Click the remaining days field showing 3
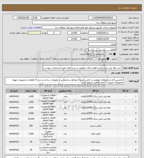Screen dimensions: 144x158 click(54, 33)
